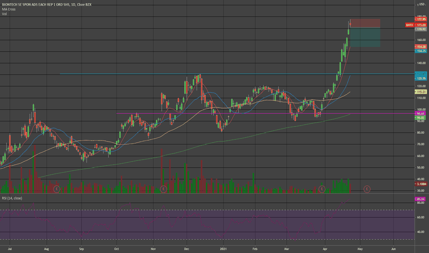The image size is (429, 253).
Task: Click the 80.00 tick on the RSI axis
Action: (x=421, y=203)
